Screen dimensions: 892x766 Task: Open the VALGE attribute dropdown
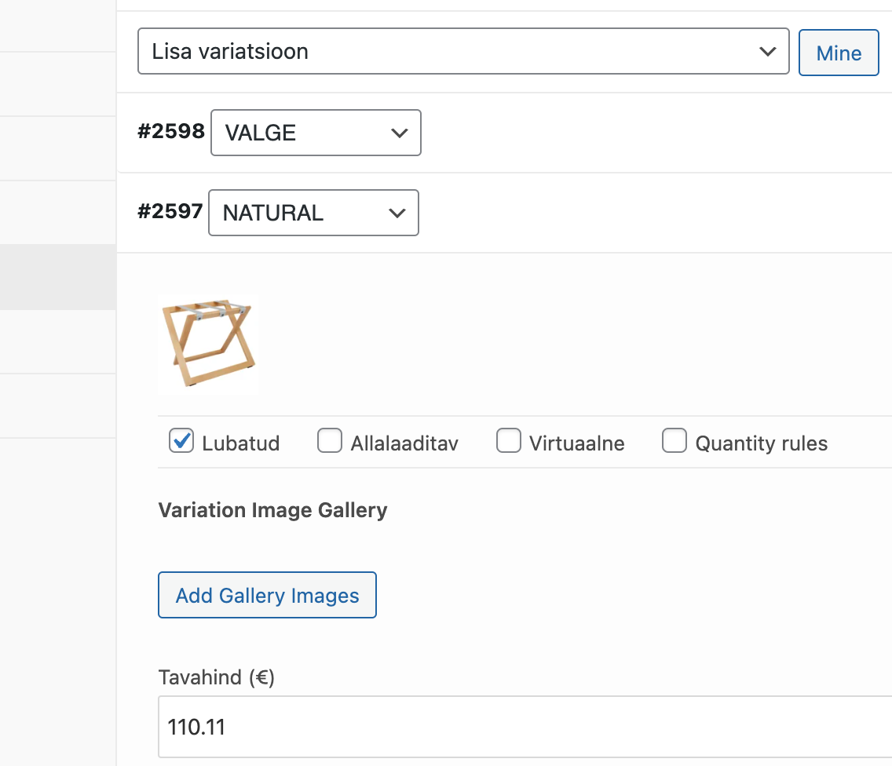pyautogui.click(x=316, y=133)
